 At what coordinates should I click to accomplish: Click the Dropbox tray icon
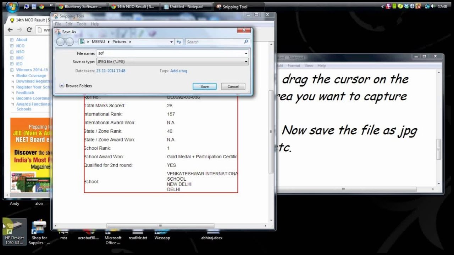[407, 6]
